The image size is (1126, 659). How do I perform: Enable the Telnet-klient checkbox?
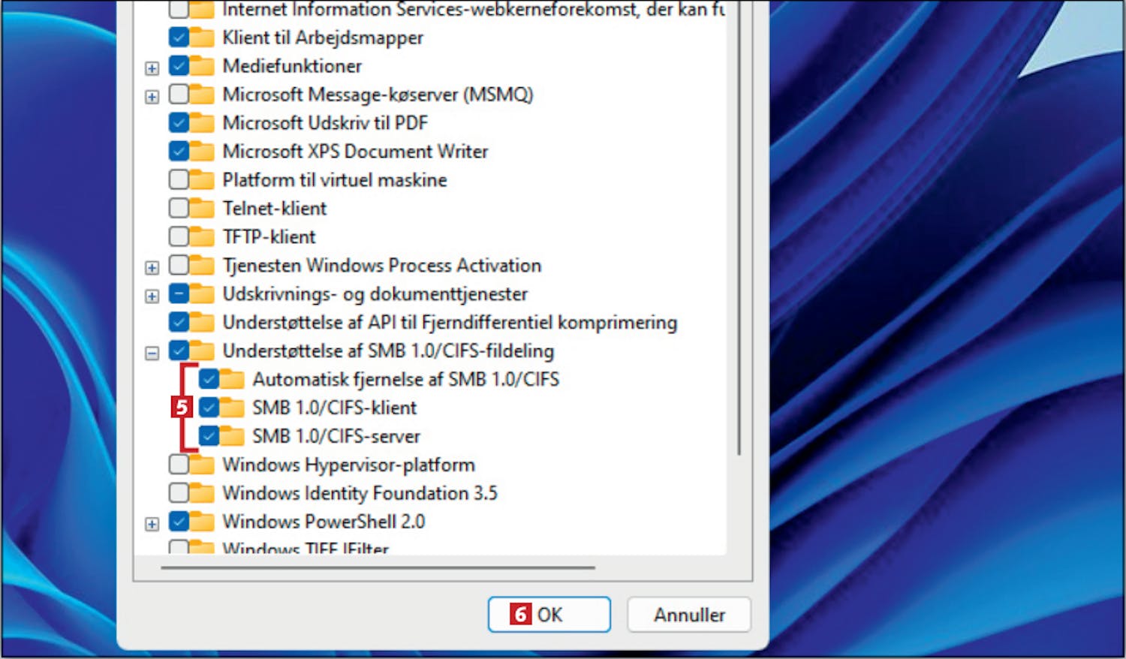tap(179, 208)
